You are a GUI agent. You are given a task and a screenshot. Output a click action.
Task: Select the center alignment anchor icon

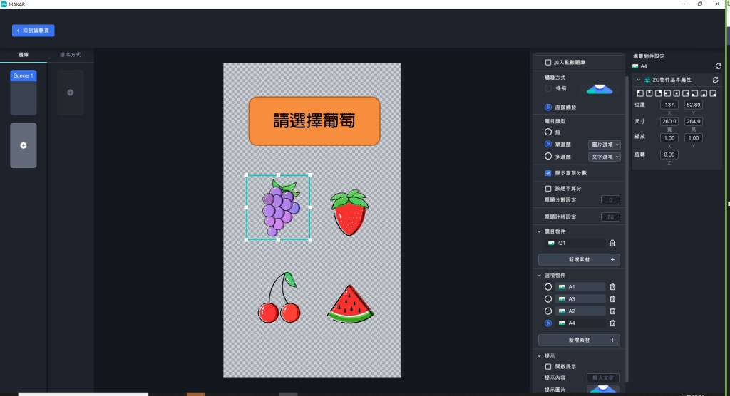click(x=676, y=93)
